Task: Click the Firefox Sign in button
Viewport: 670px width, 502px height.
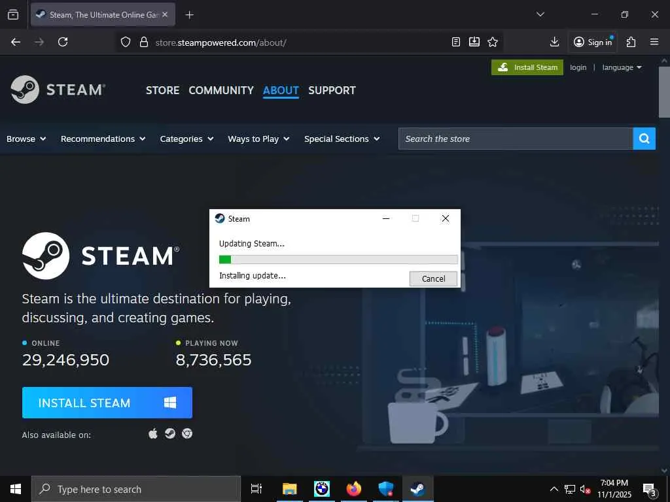Action: click(x=593, y=42)
